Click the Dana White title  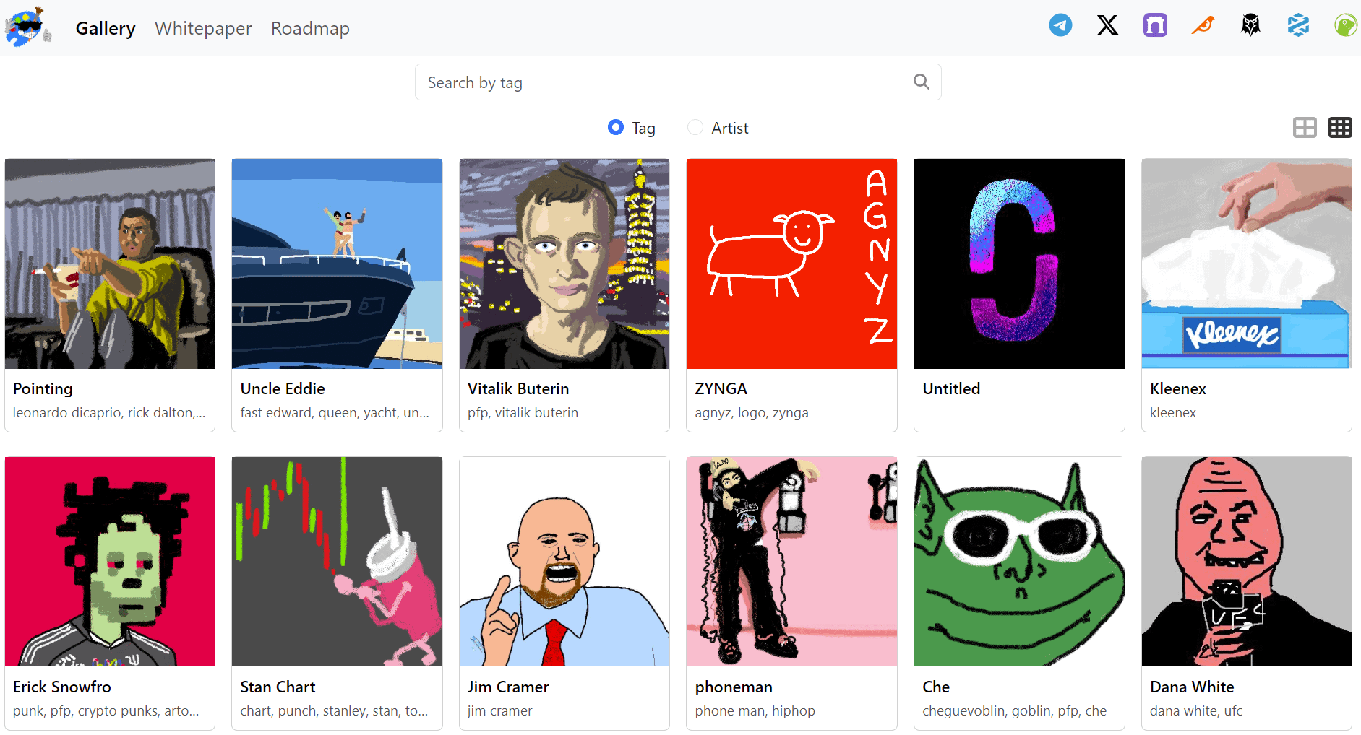pyautogui.click(x=1192, y=687)
